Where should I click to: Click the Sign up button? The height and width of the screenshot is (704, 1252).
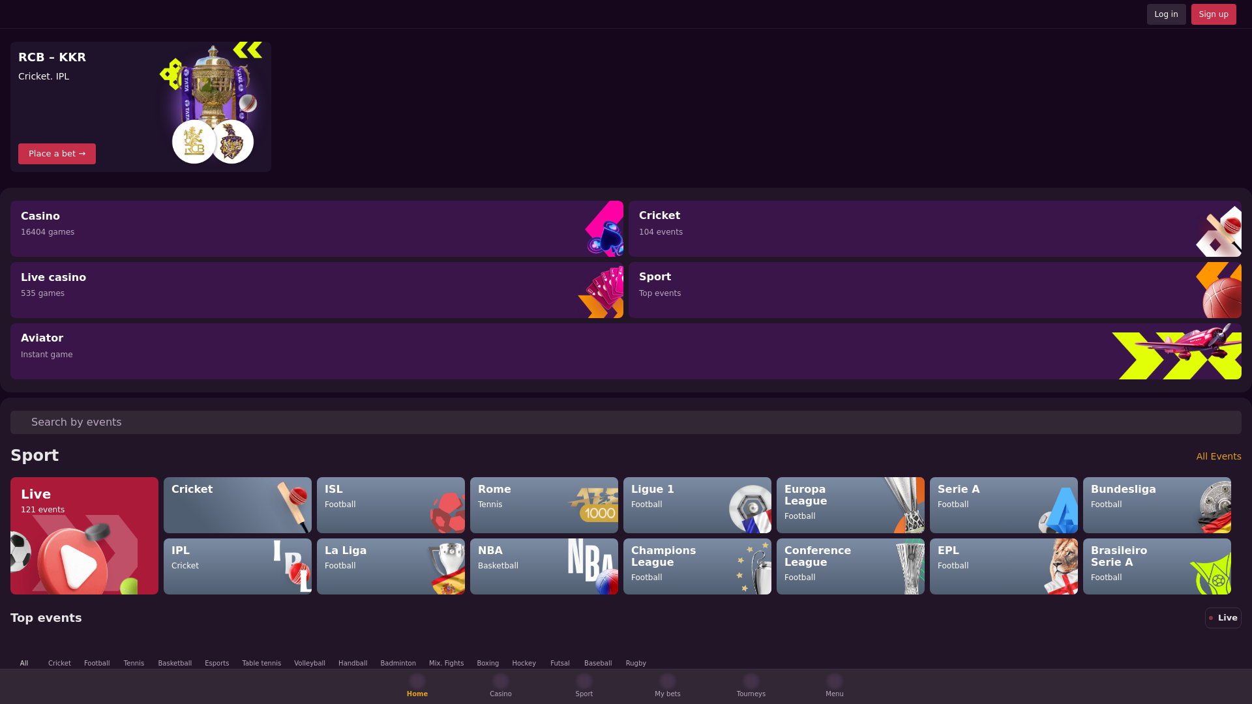[1214, 14]
